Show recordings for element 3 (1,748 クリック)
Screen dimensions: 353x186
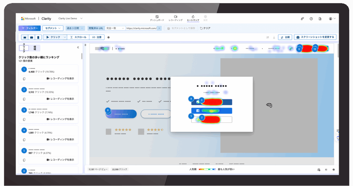click(x=60, y=119)
